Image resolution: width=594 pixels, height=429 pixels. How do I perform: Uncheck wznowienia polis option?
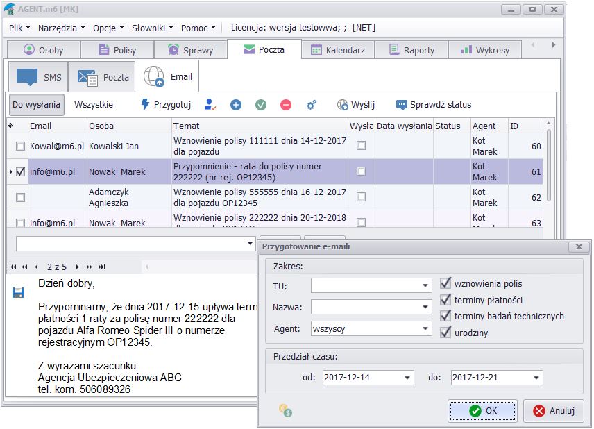coord(445,283)
